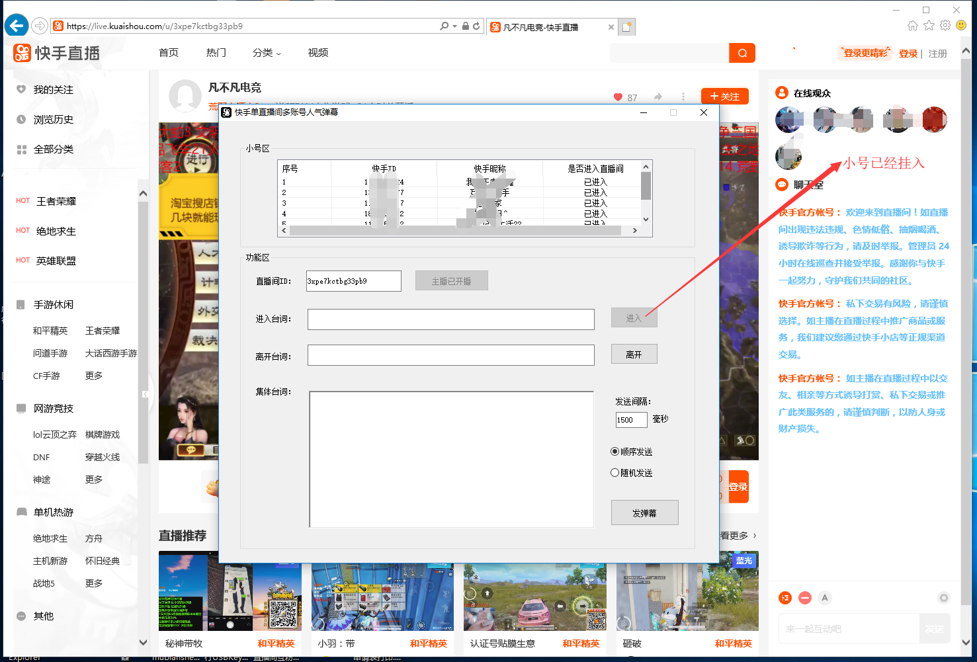Open the address bar search dropdown arrow
This screenshot has width=977, height=662.
pyautogui.click(x=455, y=26)
